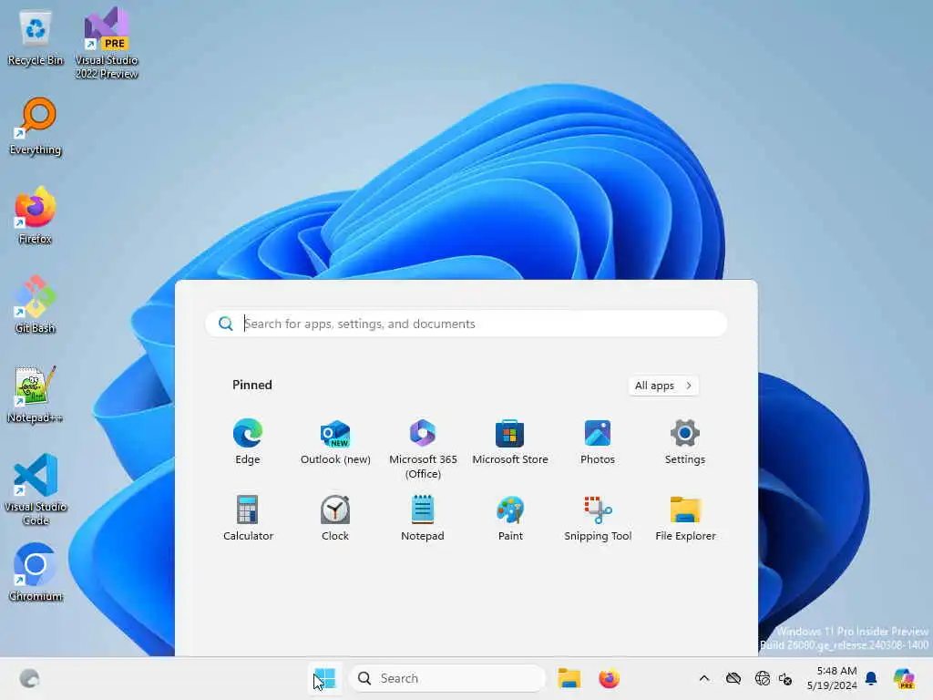Launch Outlook (new) pinned app

(335, 442)
